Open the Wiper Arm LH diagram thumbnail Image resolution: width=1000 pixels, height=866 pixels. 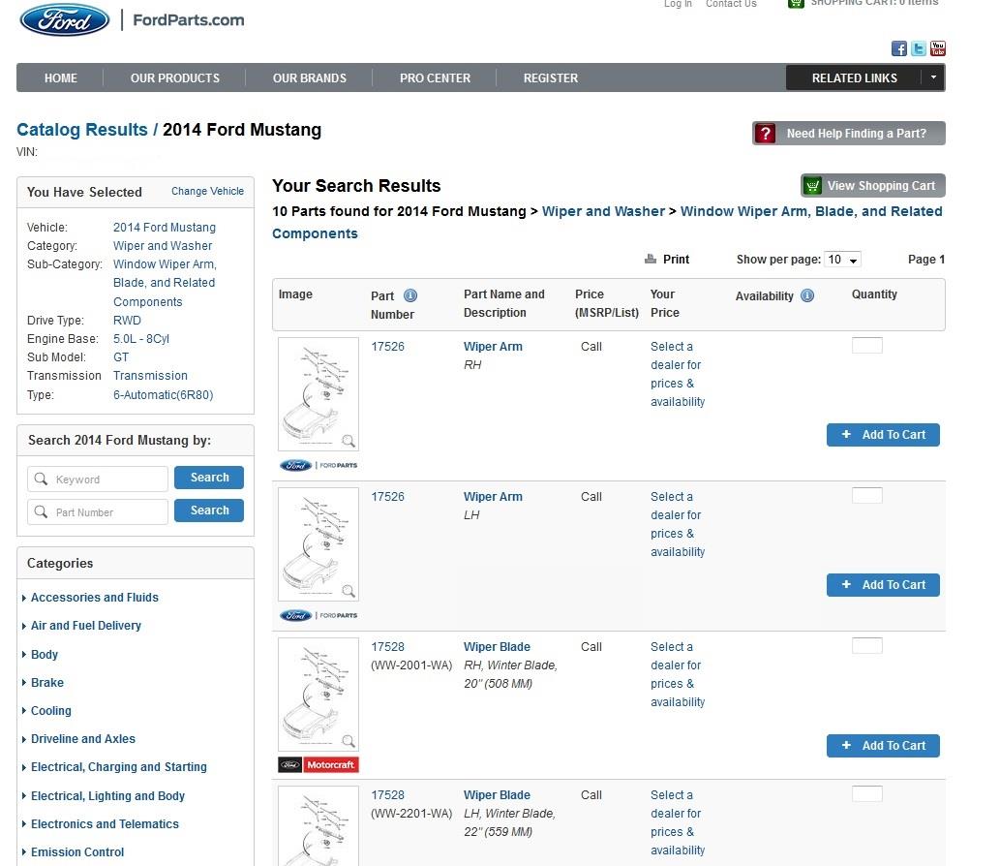[x=318, y=543]
